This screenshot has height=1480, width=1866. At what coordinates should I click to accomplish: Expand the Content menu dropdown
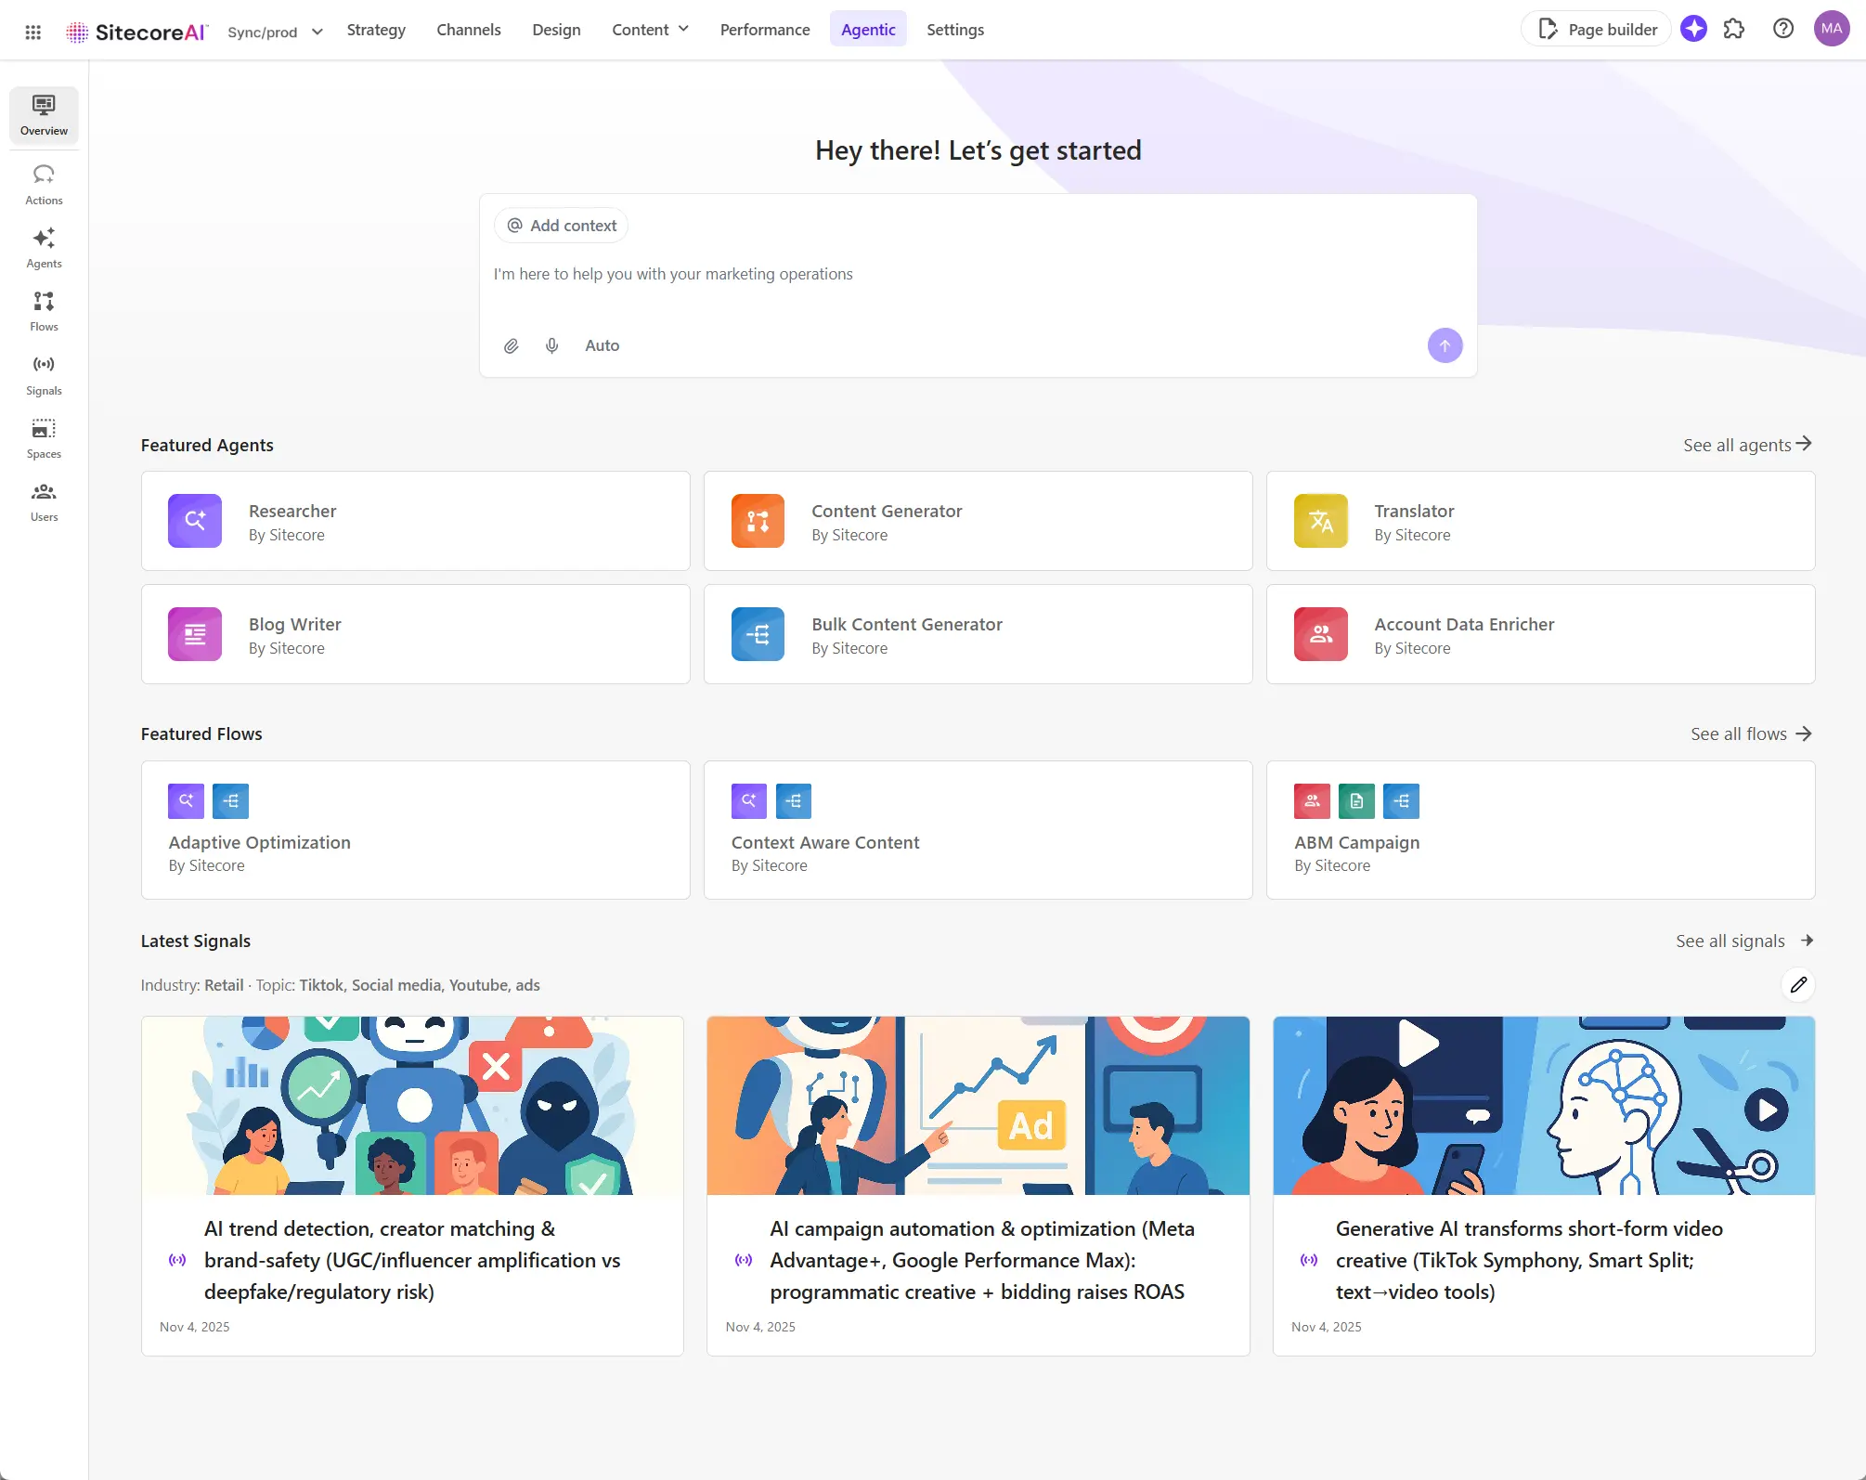pos(650,30)
